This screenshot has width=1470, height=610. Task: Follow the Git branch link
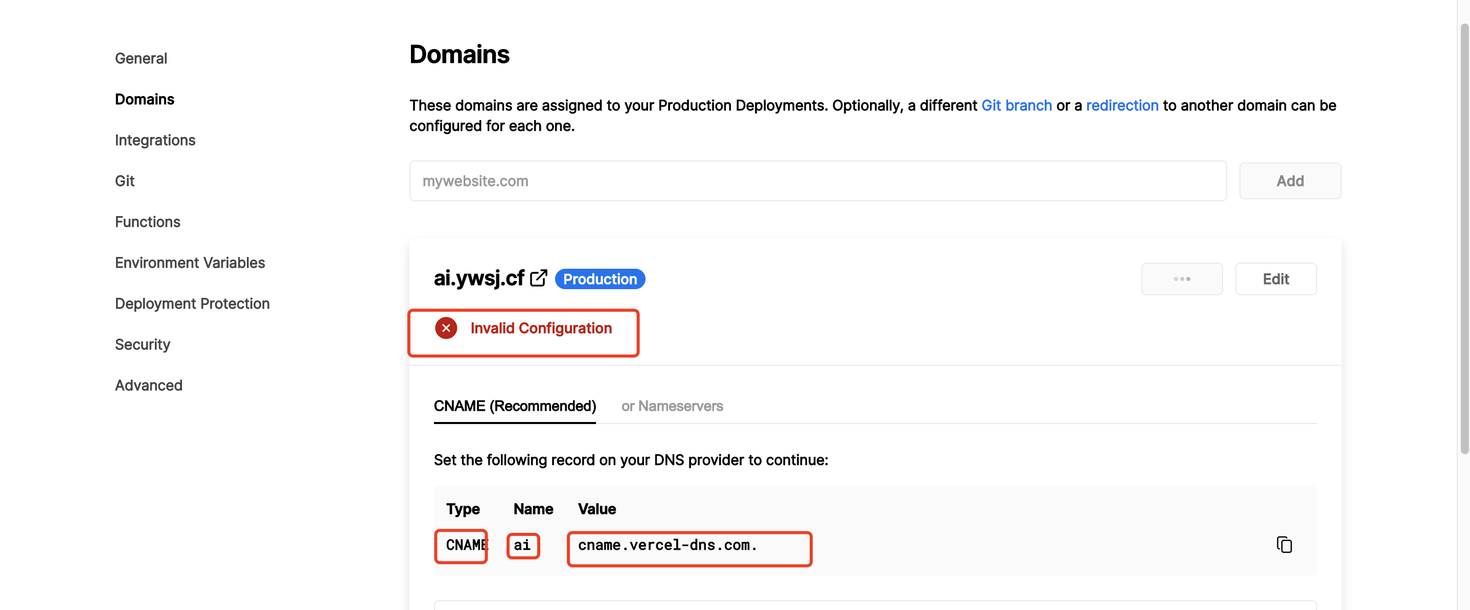[x=1016, y=106]
